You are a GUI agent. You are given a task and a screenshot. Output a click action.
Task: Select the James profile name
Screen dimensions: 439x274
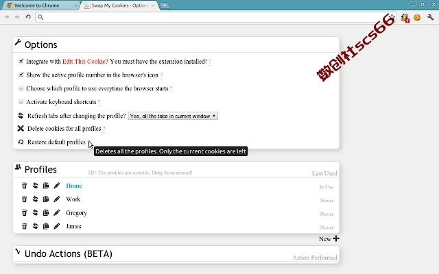[73, 226]
